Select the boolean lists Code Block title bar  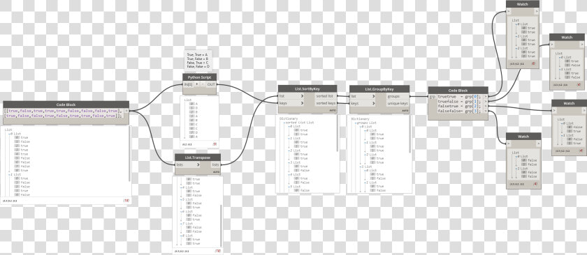point(66,105)
